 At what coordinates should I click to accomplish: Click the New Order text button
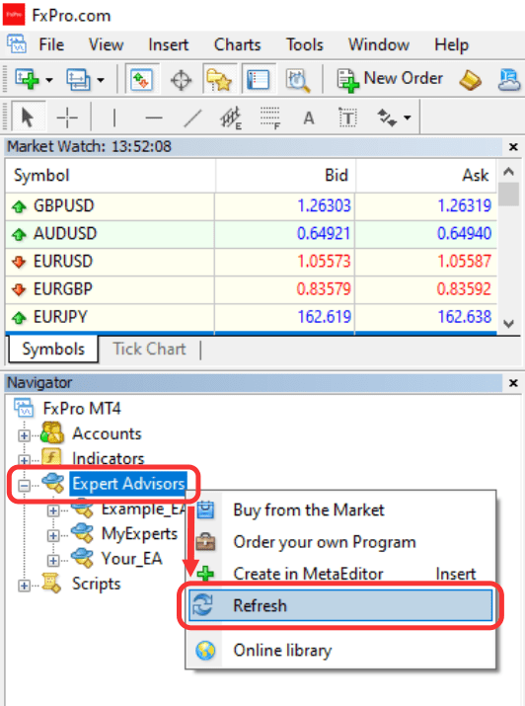click(x=403, y=78)
